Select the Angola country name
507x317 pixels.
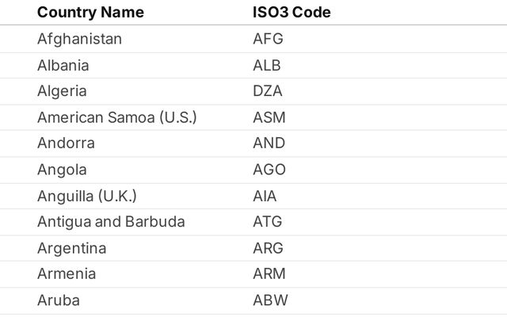pos(62,170)
